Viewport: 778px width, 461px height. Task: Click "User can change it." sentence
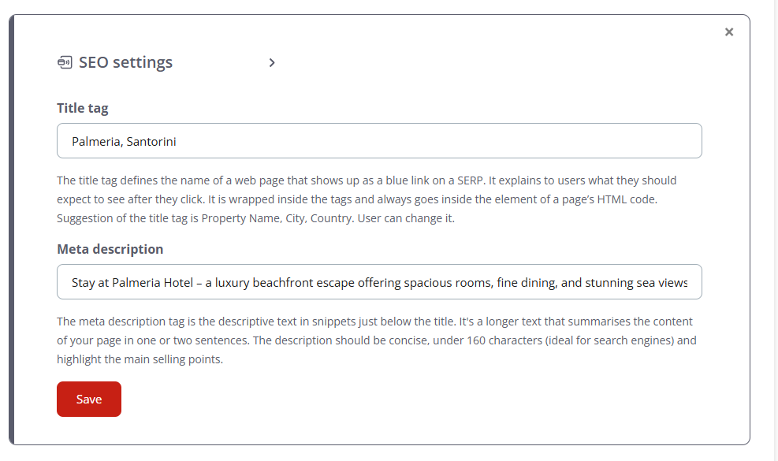pyautogui.click(x=406, y=218)
